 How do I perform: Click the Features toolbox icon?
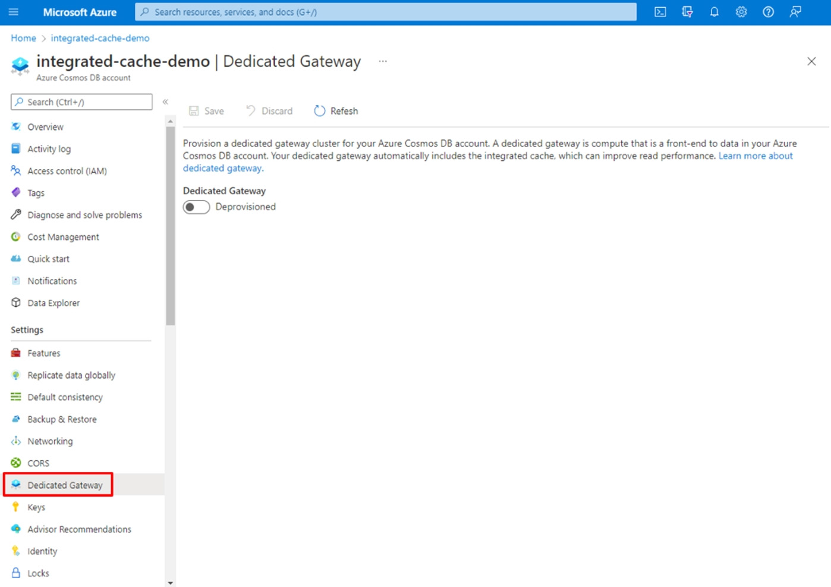pyautogui.click(x=16, y=353)
